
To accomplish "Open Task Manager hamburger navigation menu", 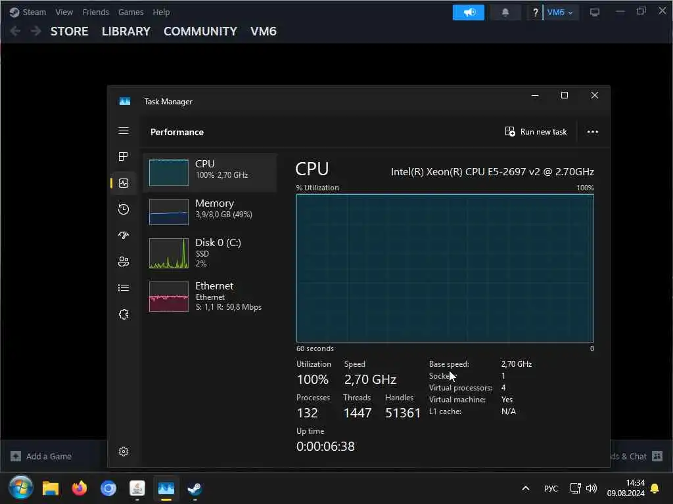I will point(124,131).
